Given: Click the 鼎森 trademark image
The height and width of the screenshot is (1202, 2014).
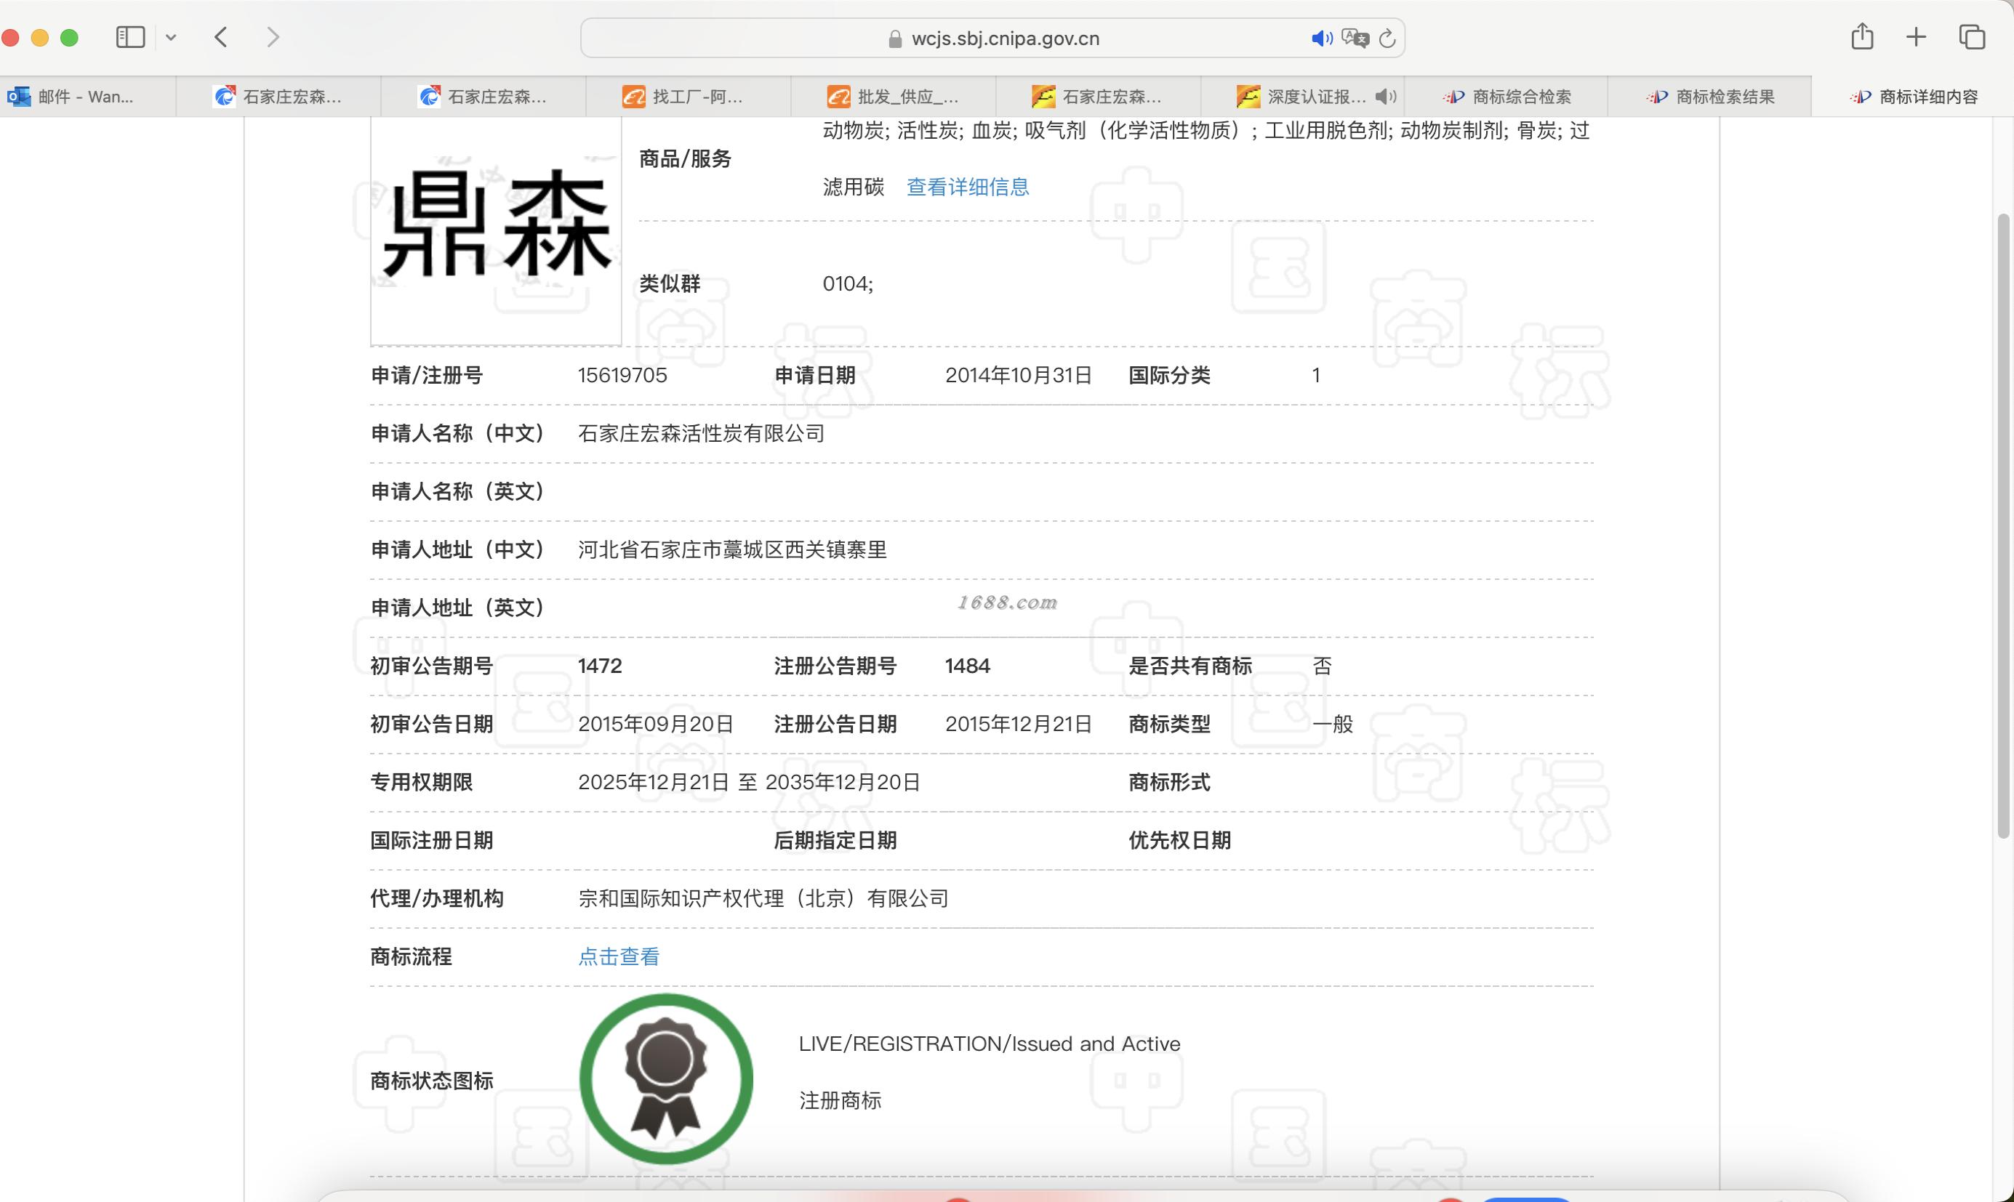Looking at the screenshot, I should (496, 227).
